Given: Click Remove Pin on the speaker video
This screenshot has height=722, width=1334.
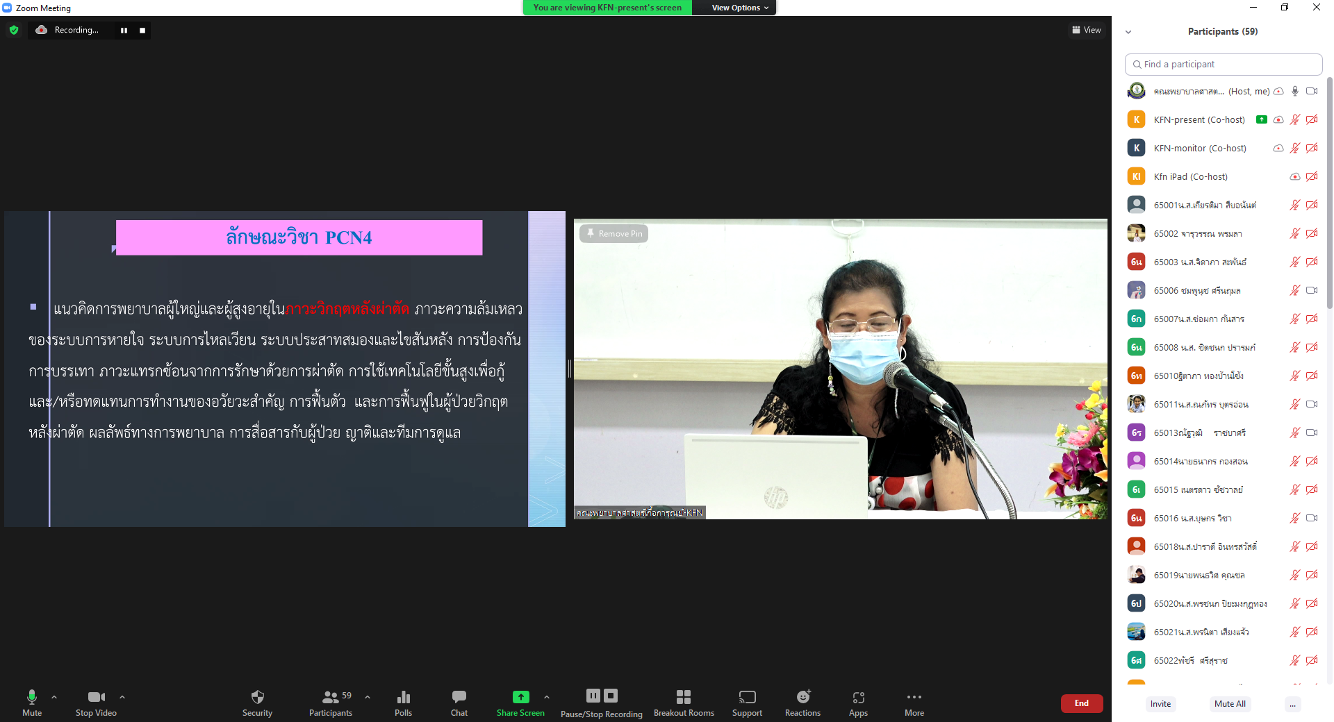Looking at the screenshot, I should [x=614, y=234].
